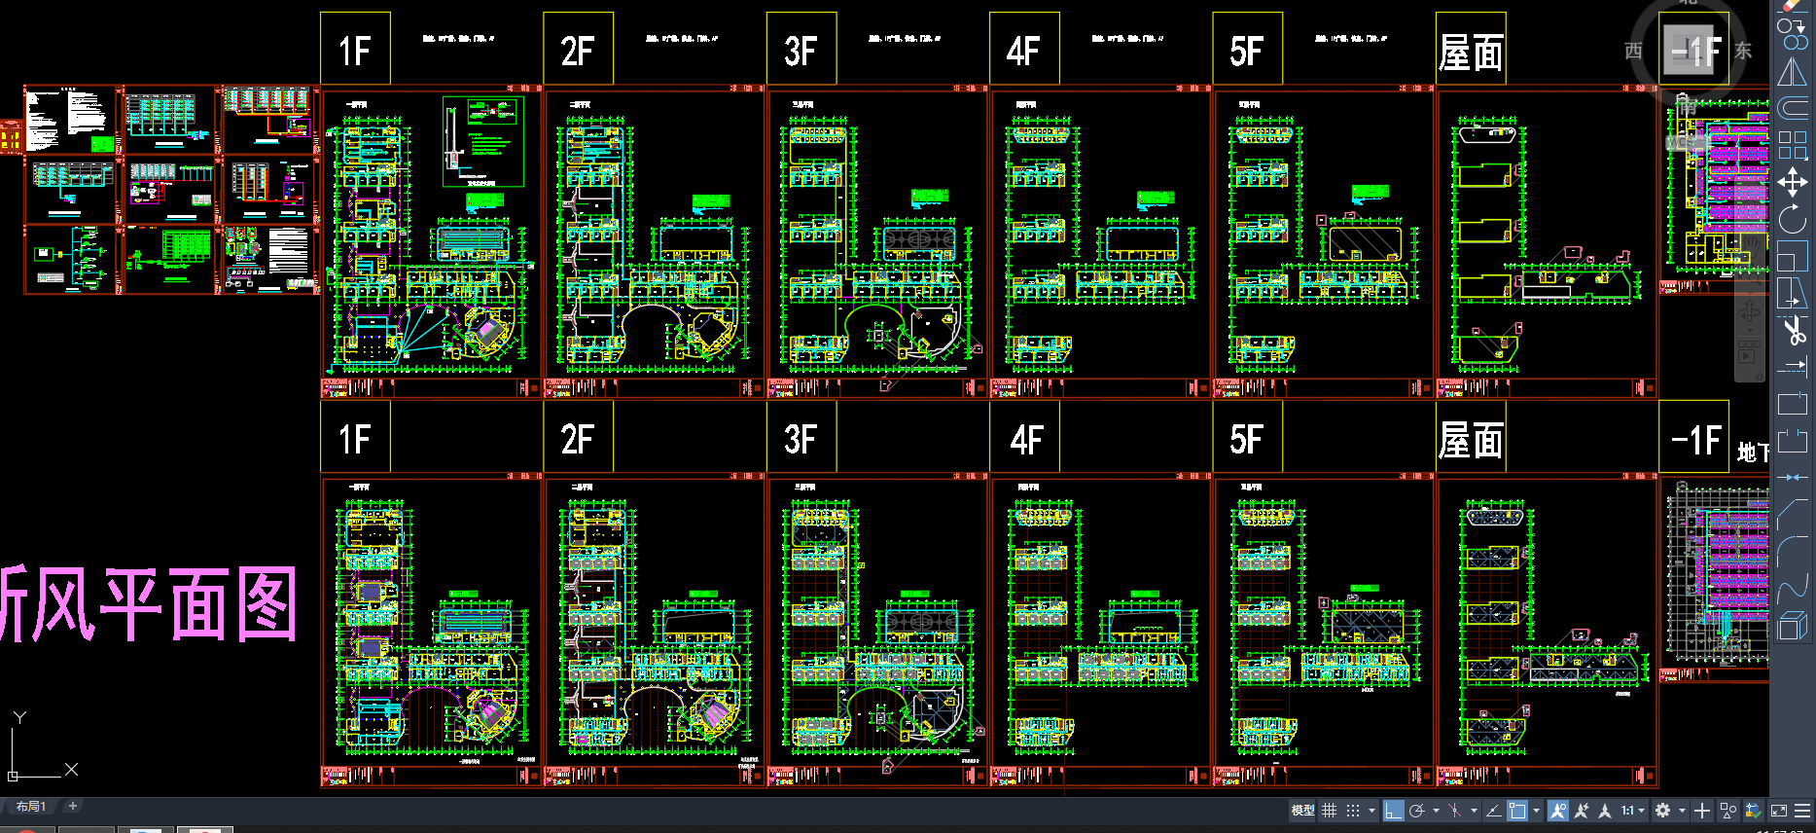Select the Chamfer tool
The height and width of the screenshot is (833, 1816).
(1793, 514)
